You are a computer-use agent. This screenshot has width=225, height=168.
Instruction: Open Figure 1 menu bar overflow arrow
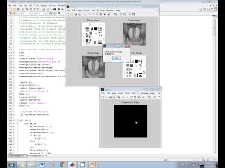point(157,10)
